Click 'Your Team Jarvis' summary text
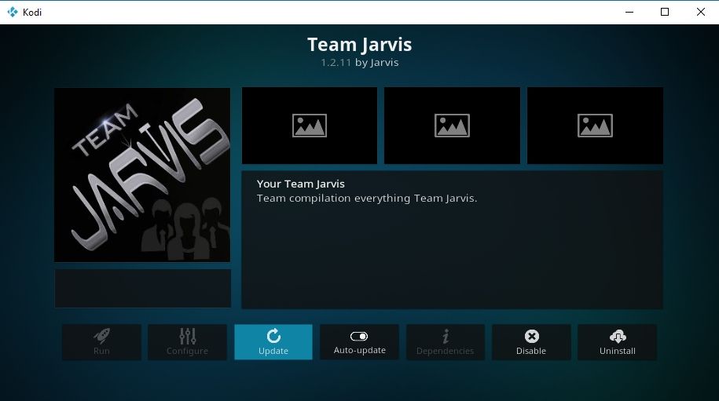Viewport: 719px width, 401px height. click(301, 184)
